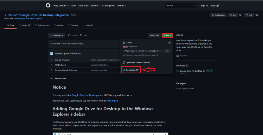This screenshot has height=135, width=263.
Task: Click file icon beside Remove Google Drive.reg
Action: click(52, 70)
